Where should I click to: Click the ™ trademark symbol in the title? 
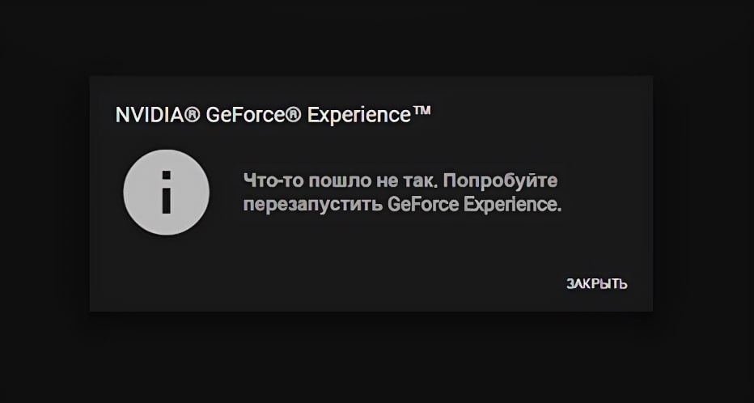point(421,112)
